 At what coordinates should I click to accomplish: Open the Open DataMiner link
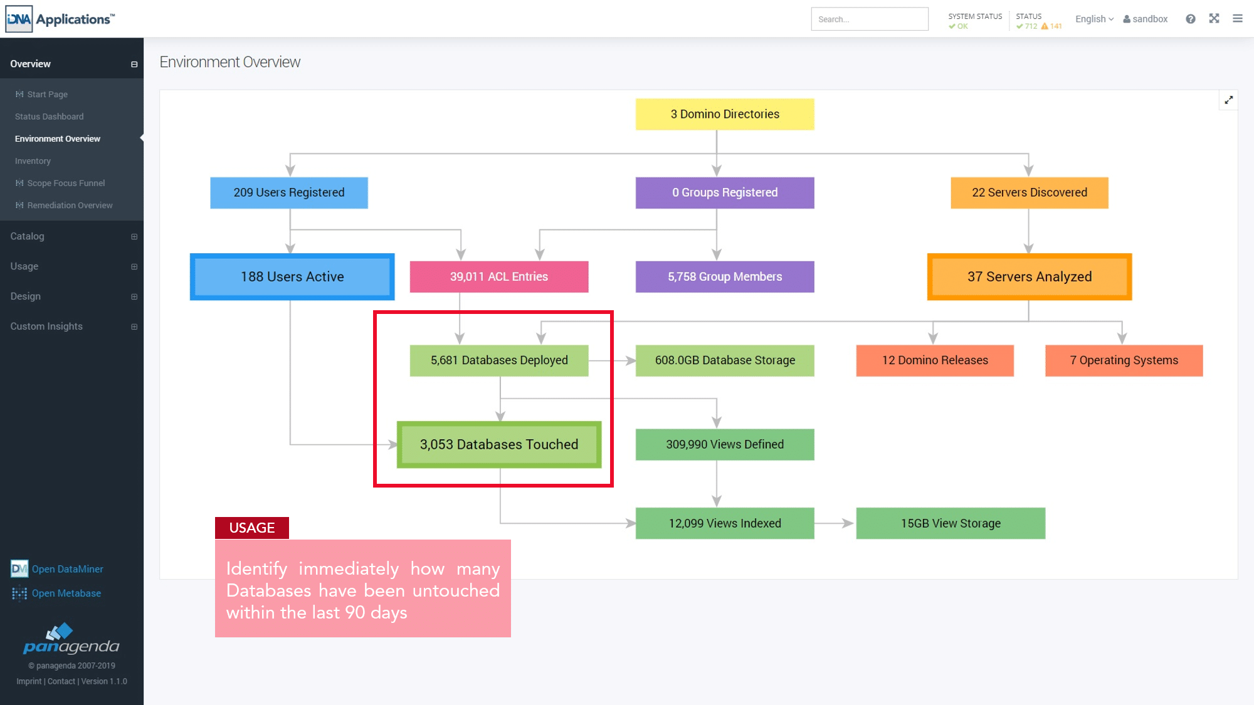coord(67,569)
